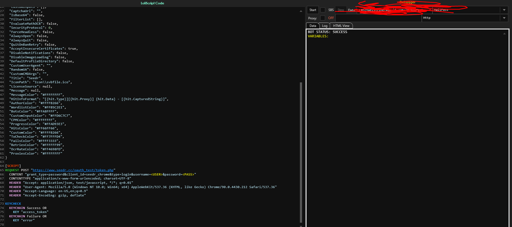Click the KEYCHAIN Failure OR line

click(28, 216)
